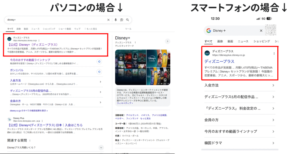Open the phone ニュース tab
Viewport: 294px width, 154px height.
pos(243,41)
